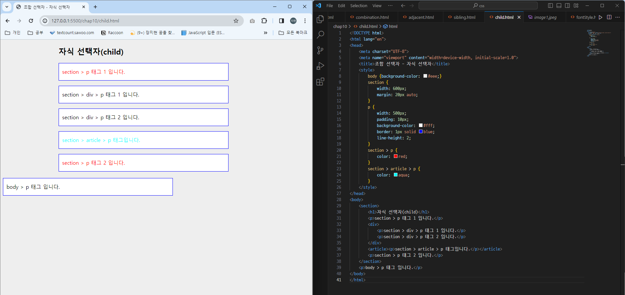The image size is (625, 295).
Task: Open Source Control view in VS Code
Action: (x=320, y=50)
